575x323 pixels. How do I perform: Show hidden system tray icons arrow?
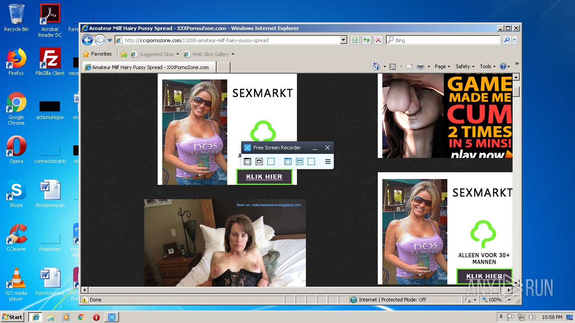[x=501, y=317]
